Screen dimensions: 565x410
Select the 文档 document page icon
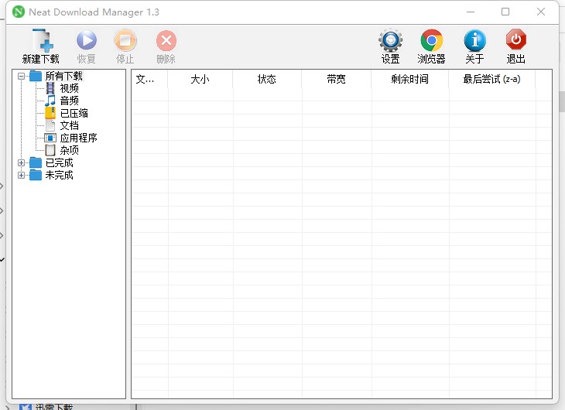(x=50, y=125)
